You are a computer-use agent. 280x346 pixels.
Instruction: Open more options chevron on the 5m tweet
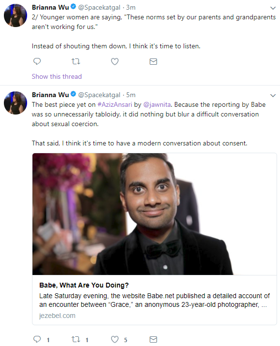273,96
